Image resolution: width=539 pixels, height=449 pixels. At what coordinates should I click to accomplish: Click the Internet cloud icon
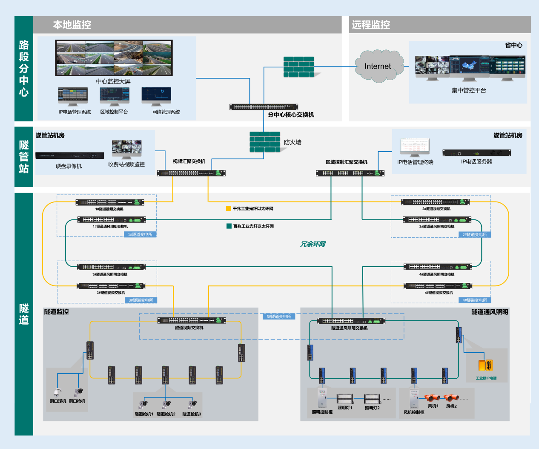click(x=378, y=66)
